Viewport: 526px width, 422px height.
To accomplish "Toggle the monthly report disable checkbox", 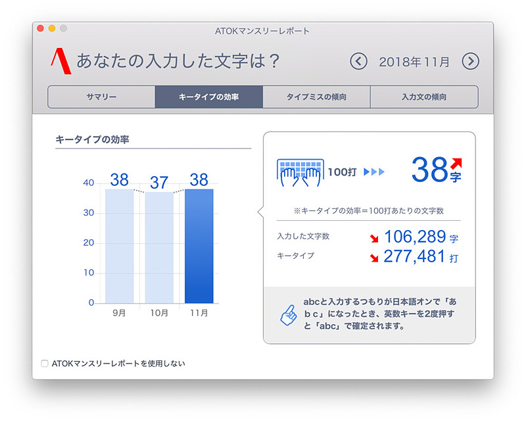I will pos(44,362).
